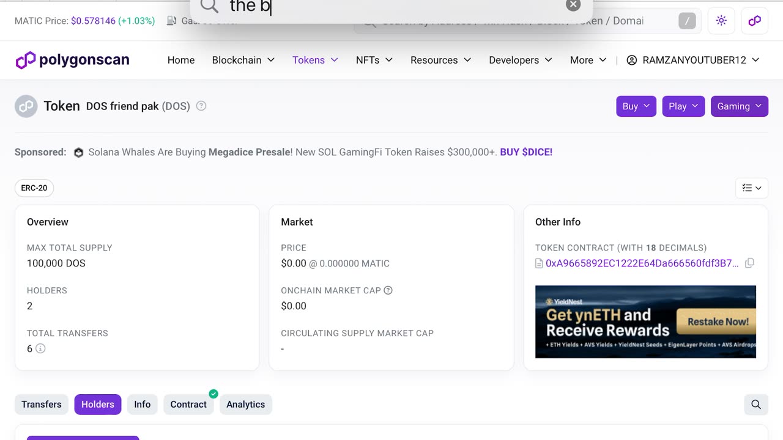Click the Other Info card heading
The height and width of the screenshot is (440, 783).
pyautogui.click(x=558, y=222)
